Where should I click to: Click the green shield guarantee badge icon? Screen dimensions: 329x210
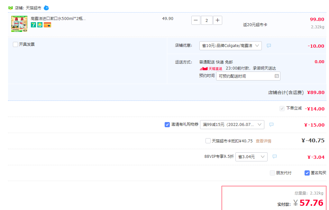tap(40, 25)
